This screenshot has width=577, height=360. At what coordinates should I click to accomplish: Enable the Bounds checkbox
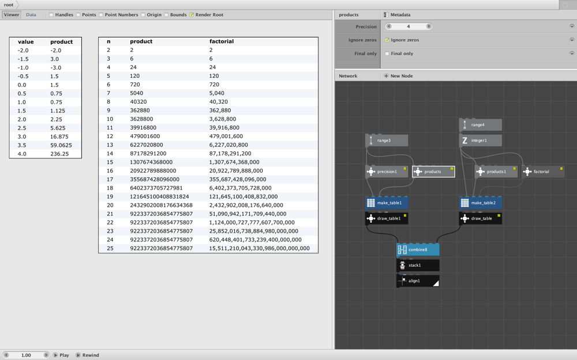coord(166,15)
